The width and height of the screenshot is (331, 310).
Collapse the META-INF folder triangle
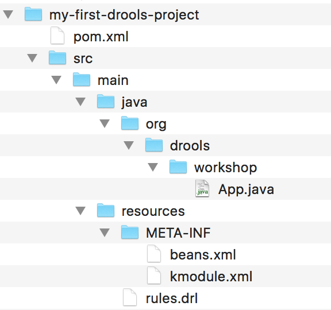(x=105, y=232)
